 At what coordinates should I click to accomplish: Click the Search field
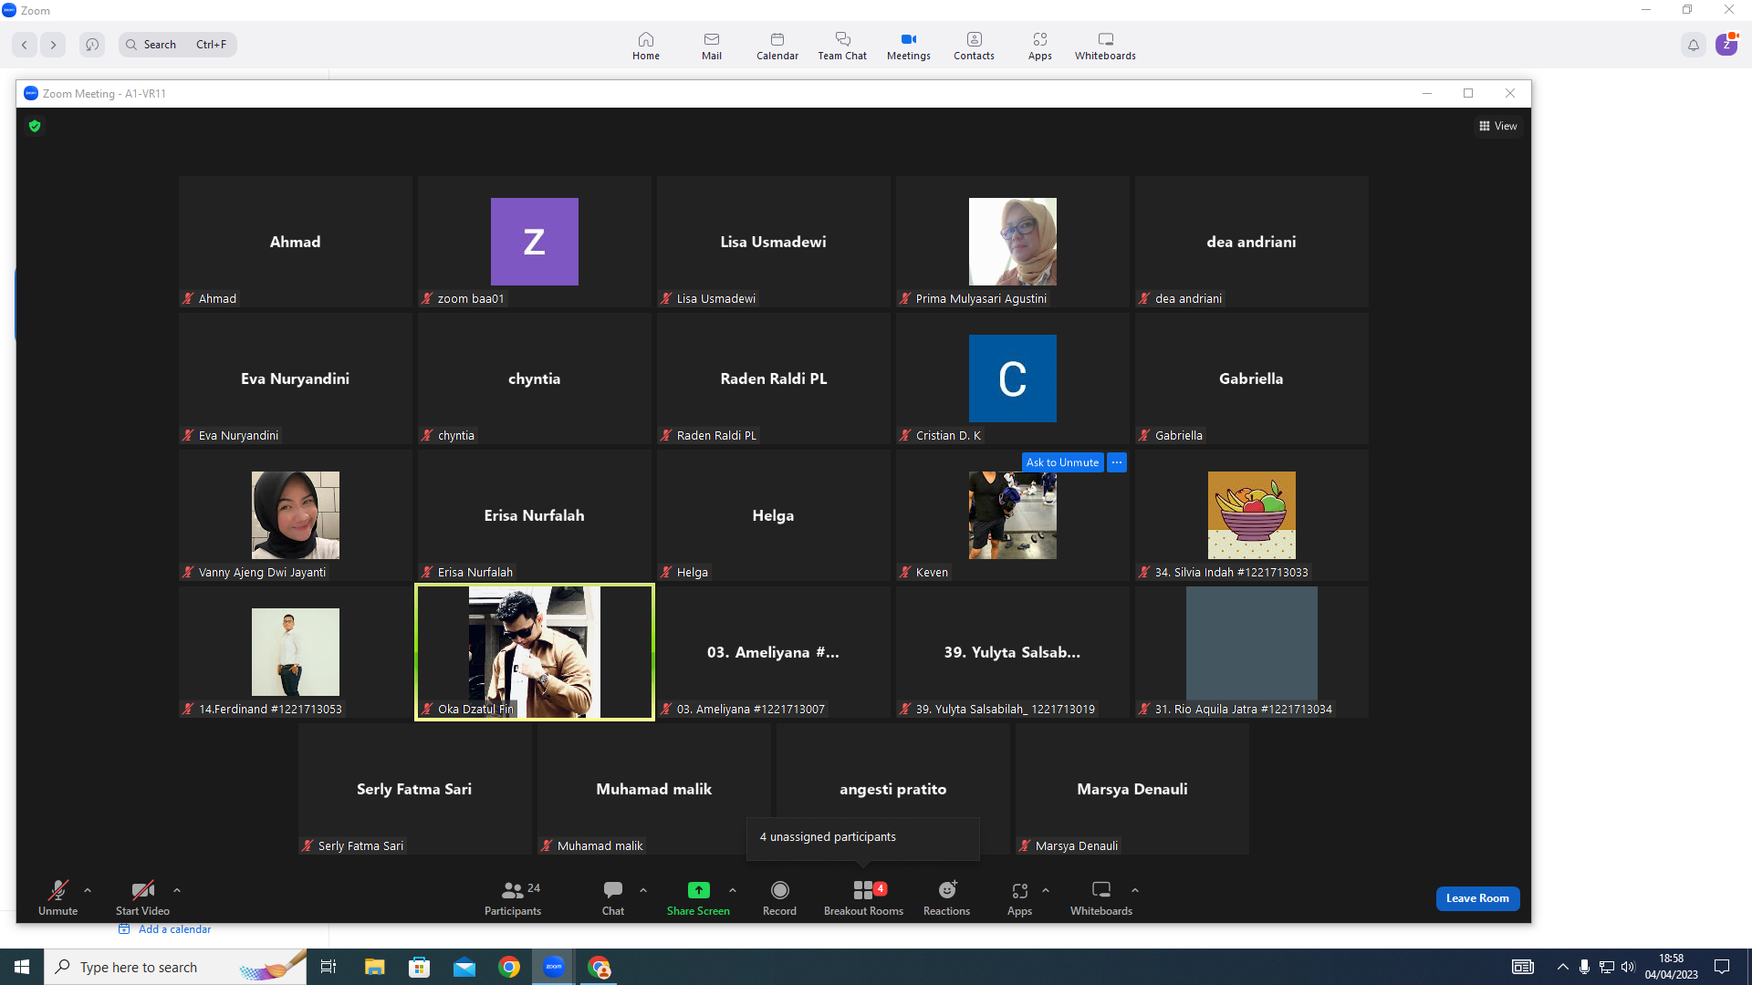tap(177, 45)
